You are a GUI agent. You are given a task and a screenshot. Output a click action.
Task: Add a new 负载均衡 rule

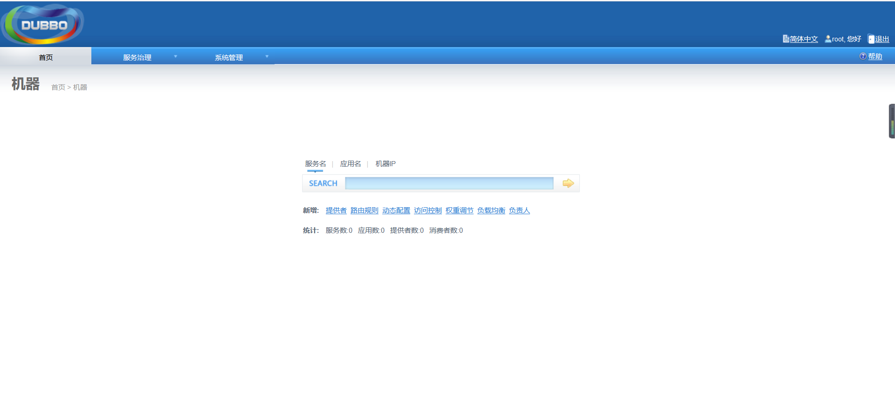491,210
